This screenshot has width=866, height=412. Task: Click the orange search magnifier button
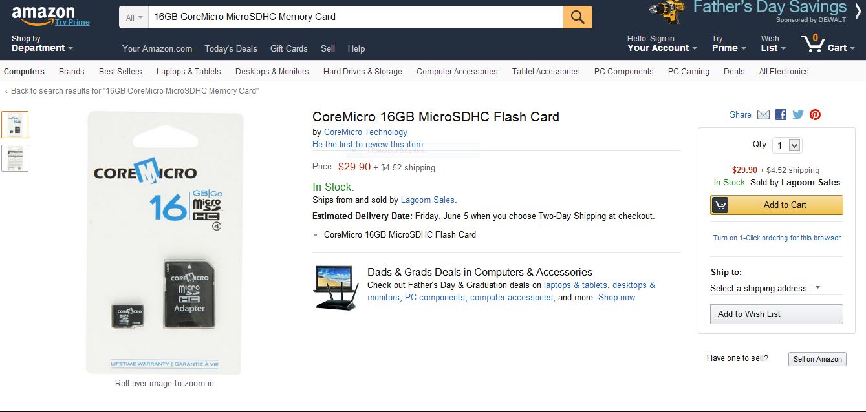pyautogui.click(x=578, y=17)
